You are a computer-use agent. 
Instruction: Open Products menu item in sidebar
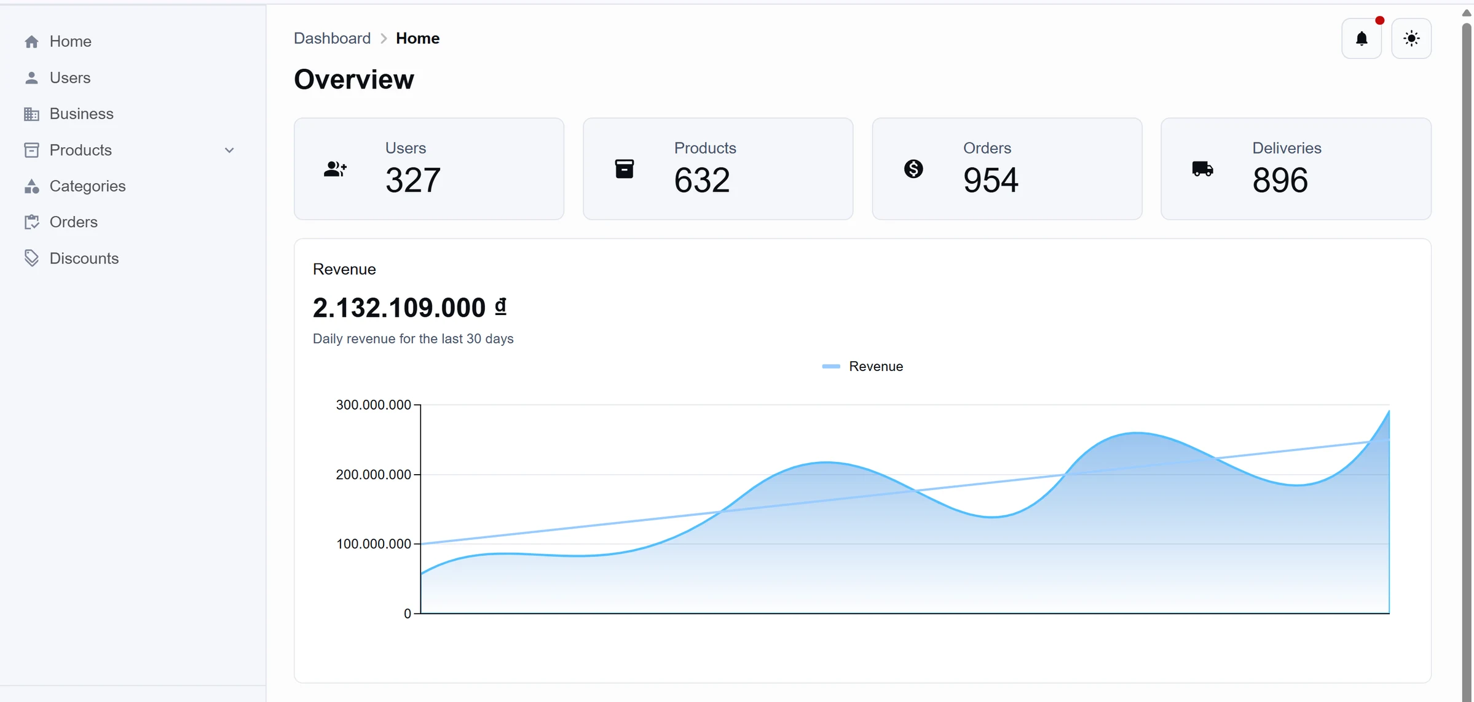click(x=81, y=150)
